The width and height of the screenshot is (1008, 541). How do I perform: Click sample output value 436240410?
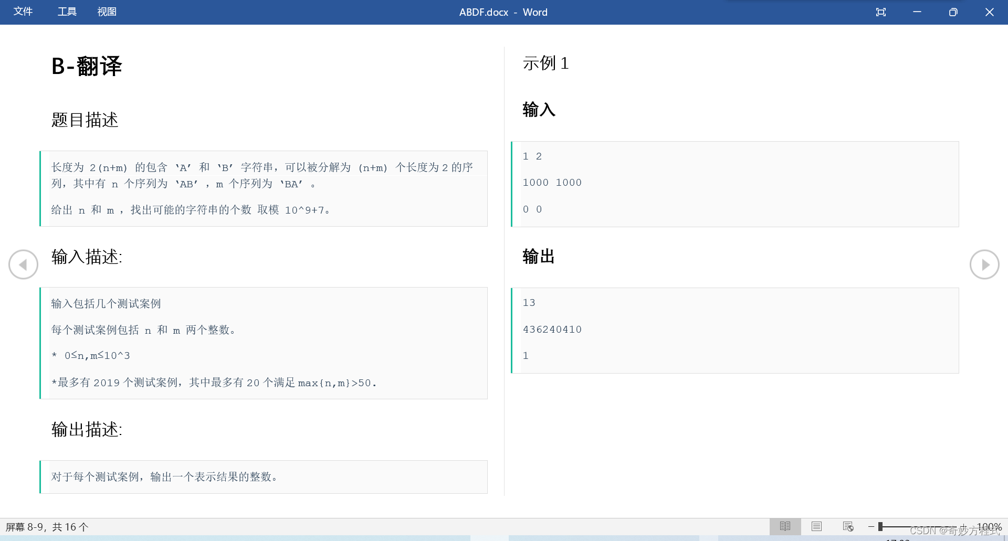552,330
